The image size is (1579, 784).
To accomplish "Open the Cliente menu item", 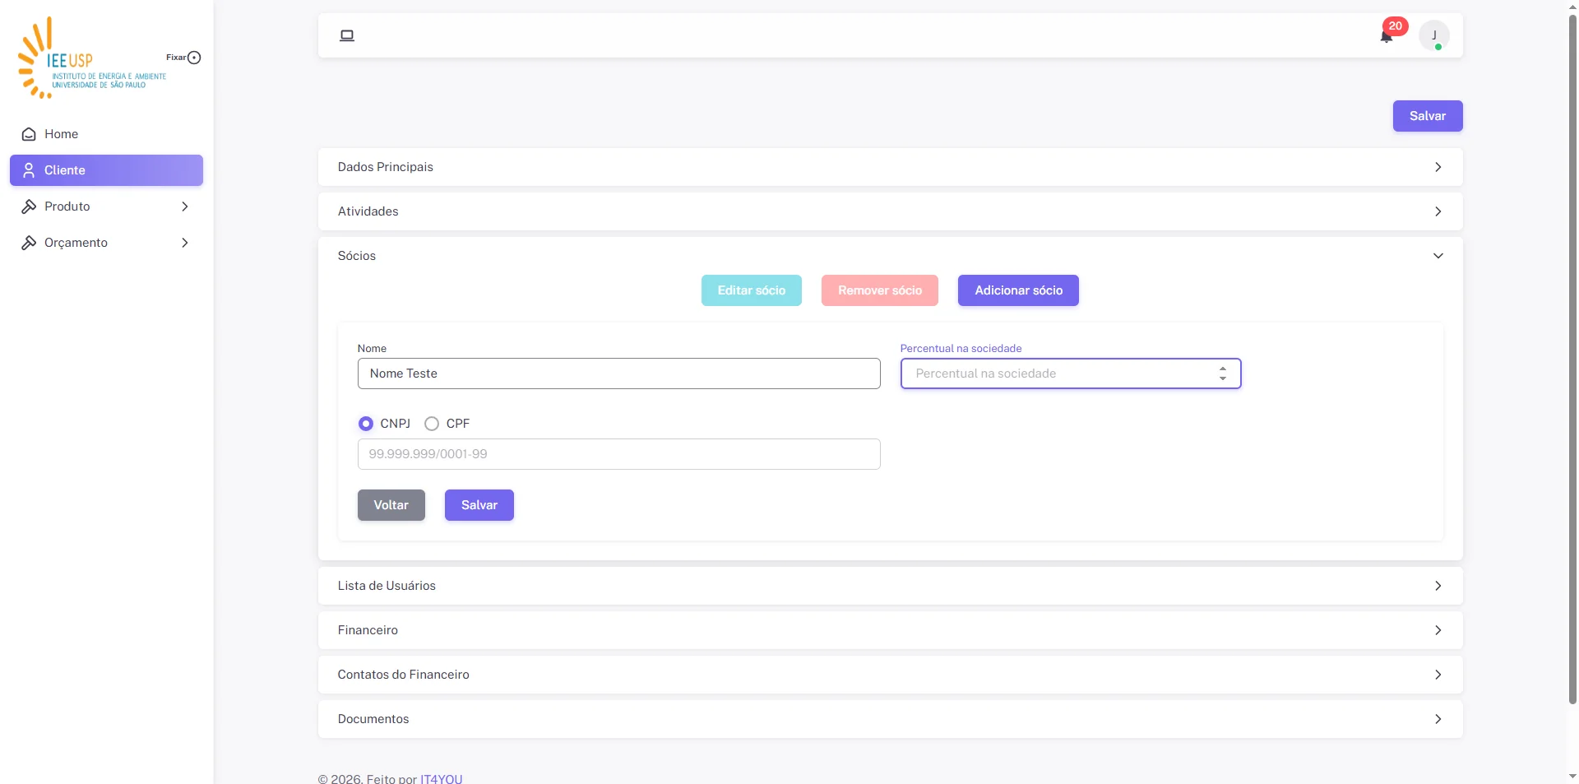I will point(106,170).
